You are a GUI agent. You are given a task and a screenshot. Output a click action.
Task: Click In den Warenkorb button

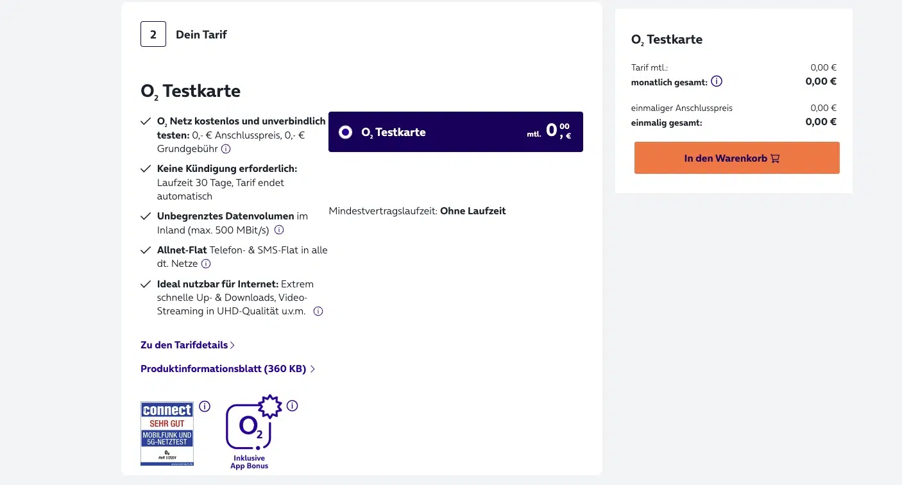[x=737, y=158]
